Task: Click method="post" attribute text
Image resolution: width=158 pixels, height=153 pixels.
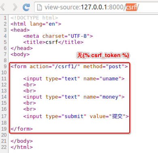Action: pos(104,67)
